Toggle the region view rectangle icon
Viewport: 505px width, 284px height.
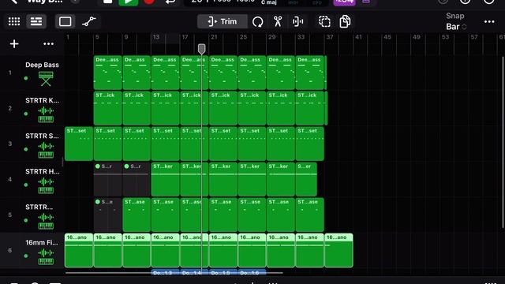coord(65,21)
